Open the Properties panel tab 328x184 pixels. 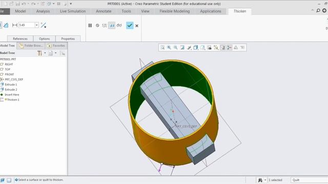pyautogui.click(x=68, y=39)
